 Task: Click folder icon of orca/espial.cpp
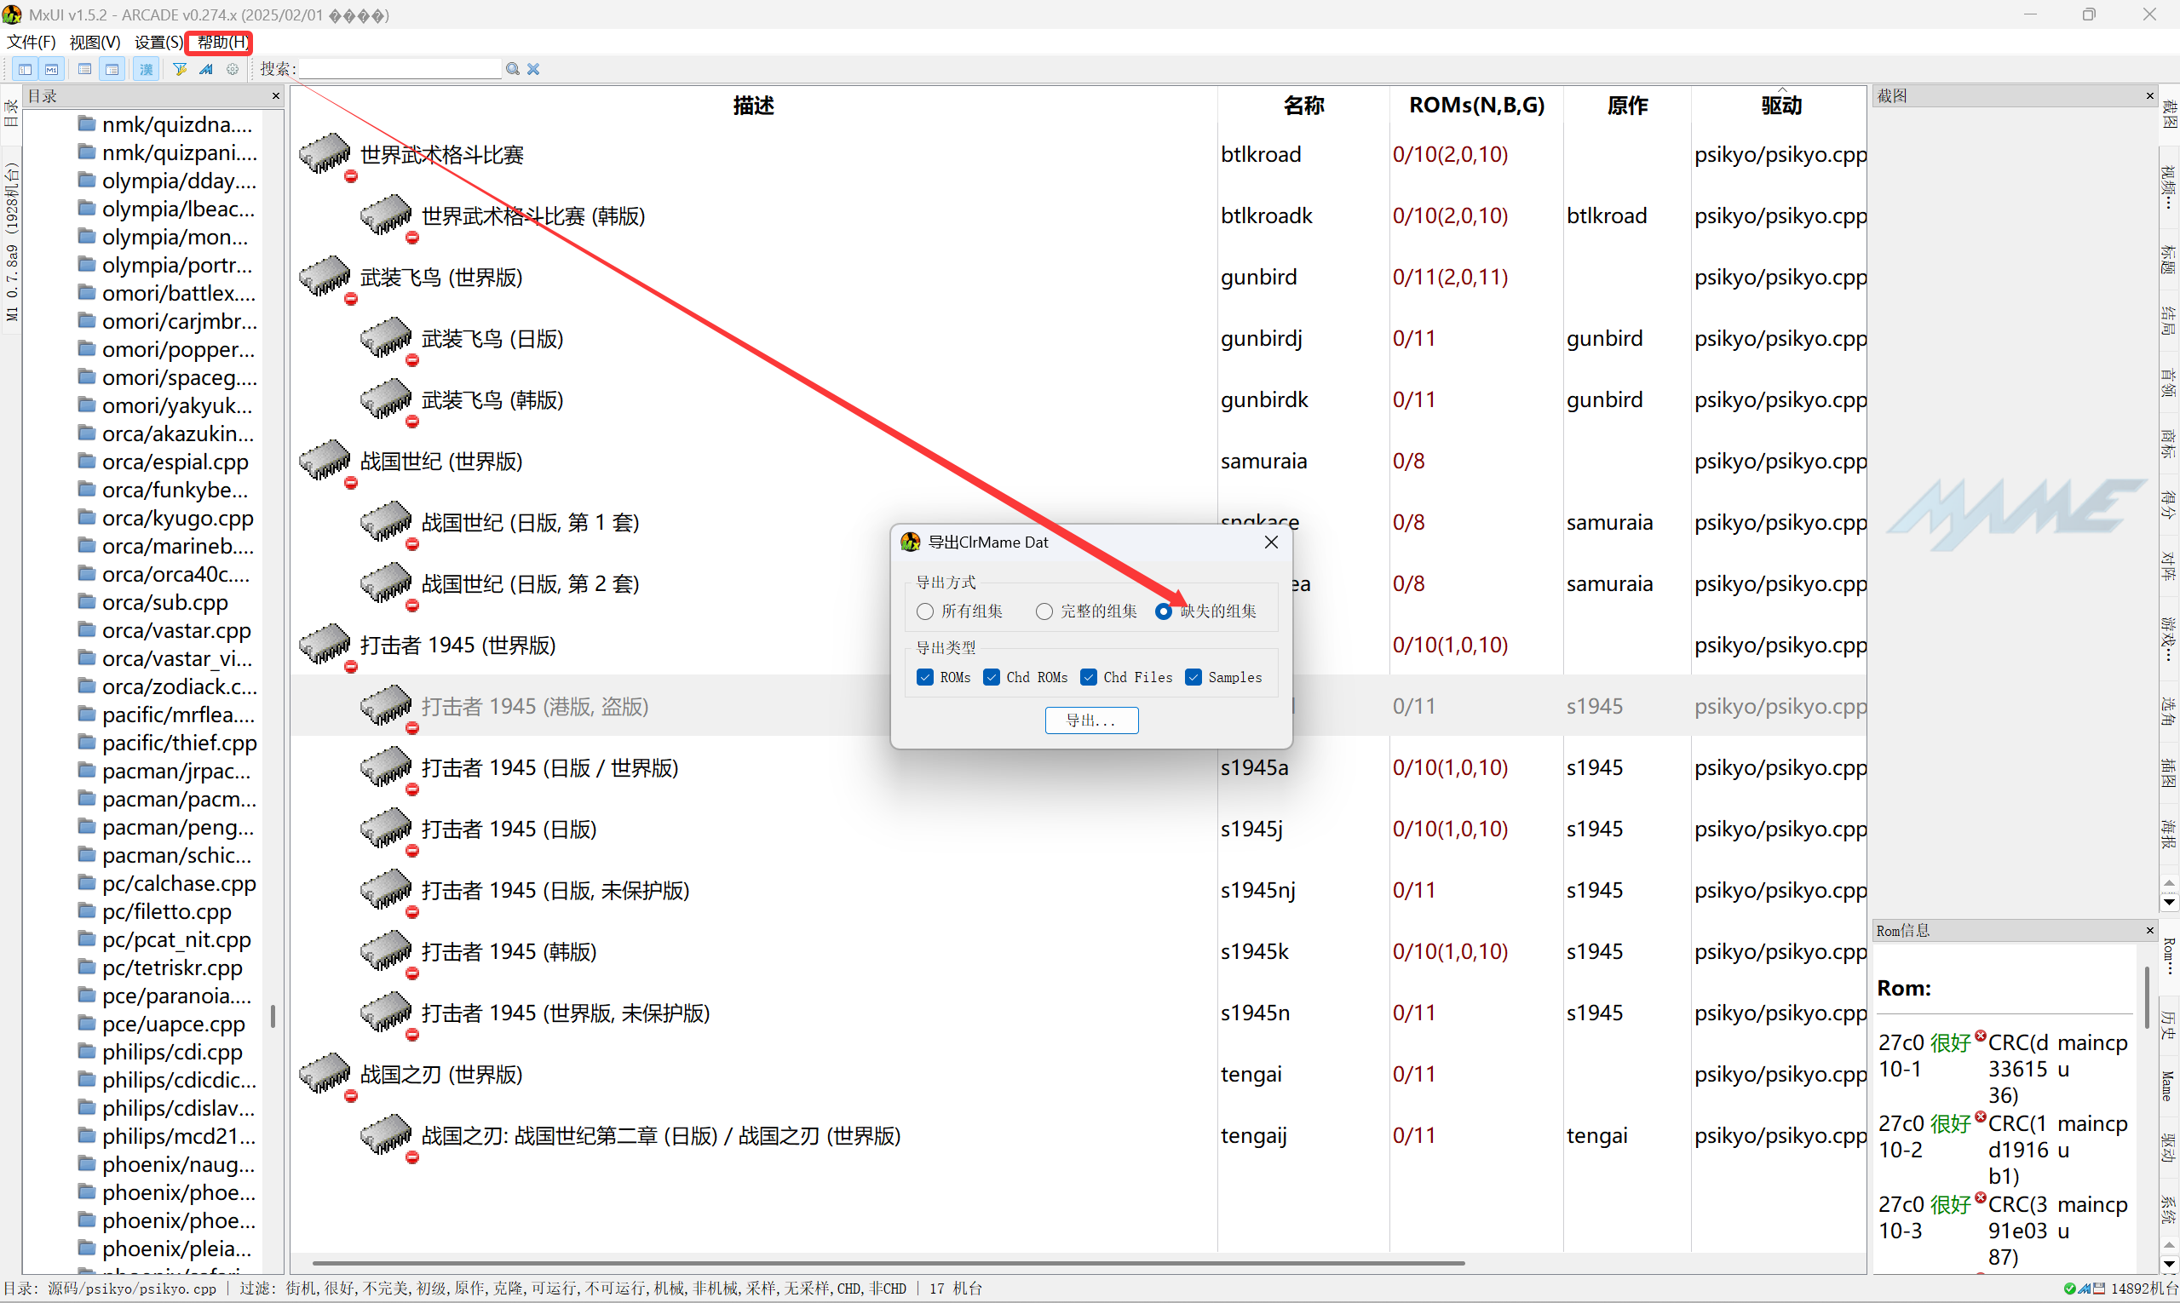pyautogui.click(x=87, y=461)
